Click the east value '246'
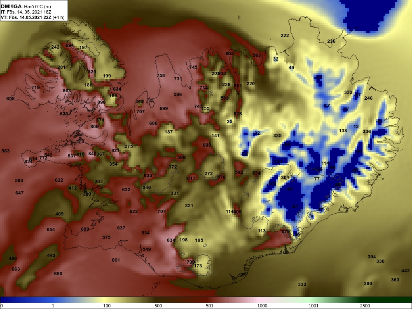Viewport: 412px width, 309px height. coord(368,98)
